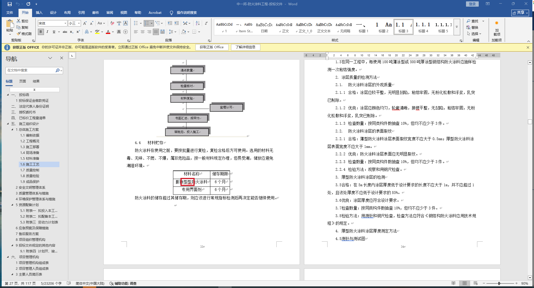The image size is (534, 288).
Task: Apply the yellow text highlight color
Action: pyautogui.click(x=97, y=32)
